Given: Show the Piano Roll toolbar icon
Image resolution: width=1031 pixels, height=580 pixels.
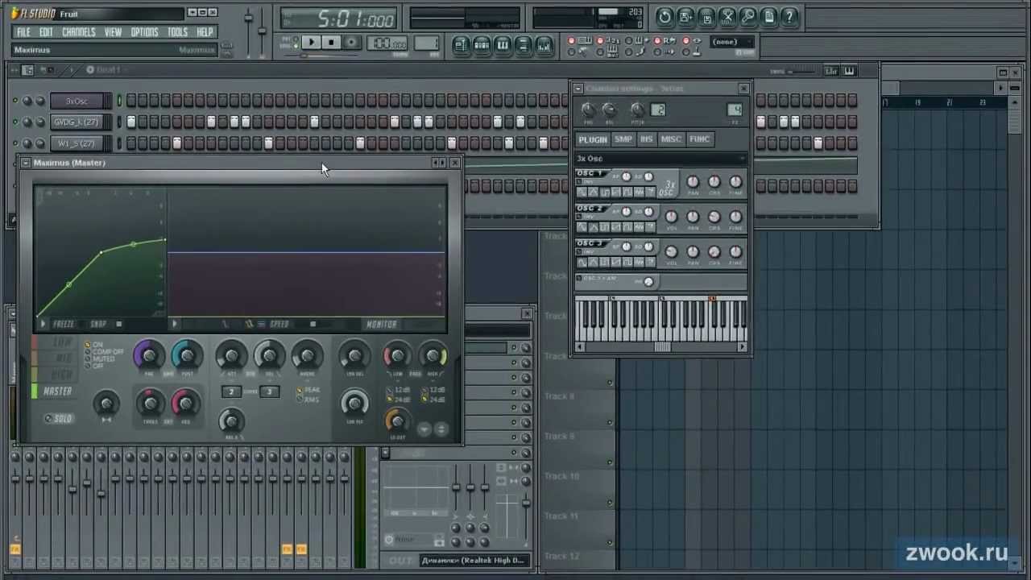Looking at the screenshot, I should [x=503, y=45].
